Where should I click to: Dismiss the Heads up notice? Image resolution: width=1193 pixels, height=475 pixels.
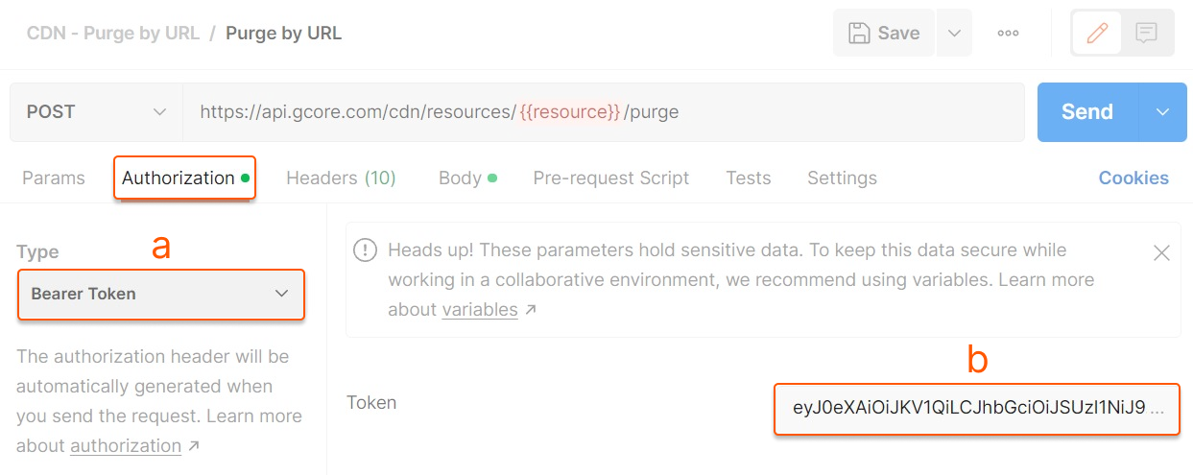1161,253
